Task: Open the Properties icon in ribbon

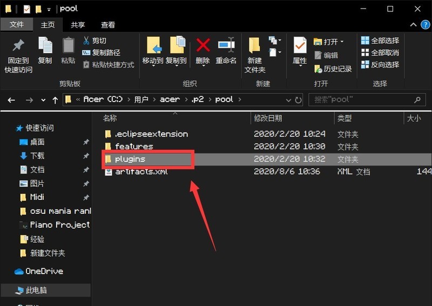Action: (x=300, y=46)
